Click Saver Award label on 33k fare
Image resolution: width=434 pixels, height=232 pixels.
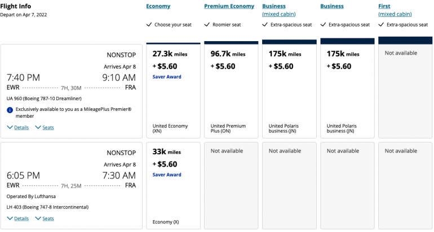coord(167,175)
